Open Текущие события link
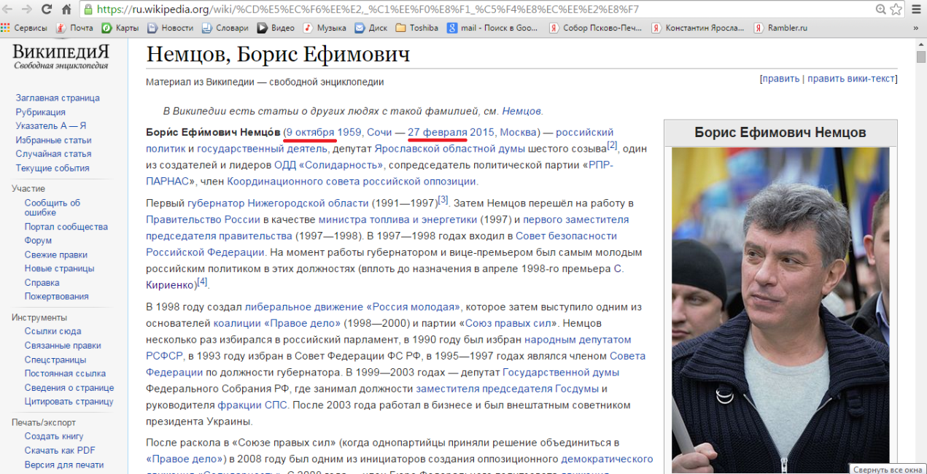Viewport: 927px width, 474px height. click(x=53, y=168)
